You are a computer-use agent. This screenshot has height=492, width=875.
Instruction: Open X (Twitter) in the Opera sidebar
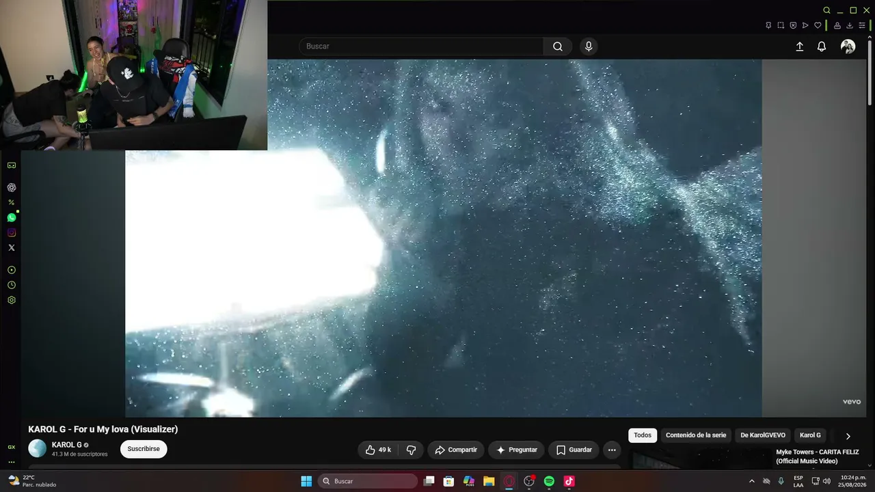pyautogui.click(x=12, y=247)
